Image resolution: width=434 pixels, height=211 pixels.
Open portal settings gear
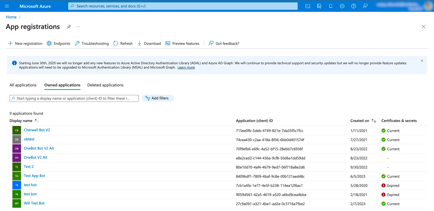coord(342,6)
